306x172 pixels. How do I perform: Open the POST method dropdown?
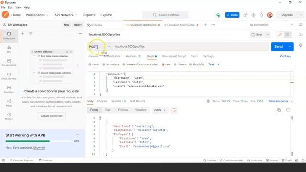100,47
